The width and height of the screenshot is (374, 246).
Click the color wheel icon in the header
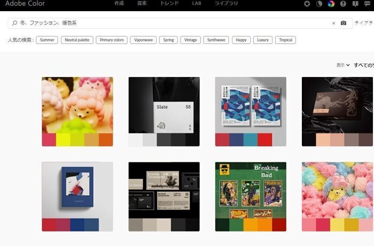click(x=331, y=4)
